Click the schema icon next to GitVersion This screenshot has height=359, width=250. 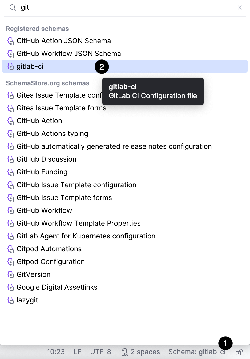[11, 274]
